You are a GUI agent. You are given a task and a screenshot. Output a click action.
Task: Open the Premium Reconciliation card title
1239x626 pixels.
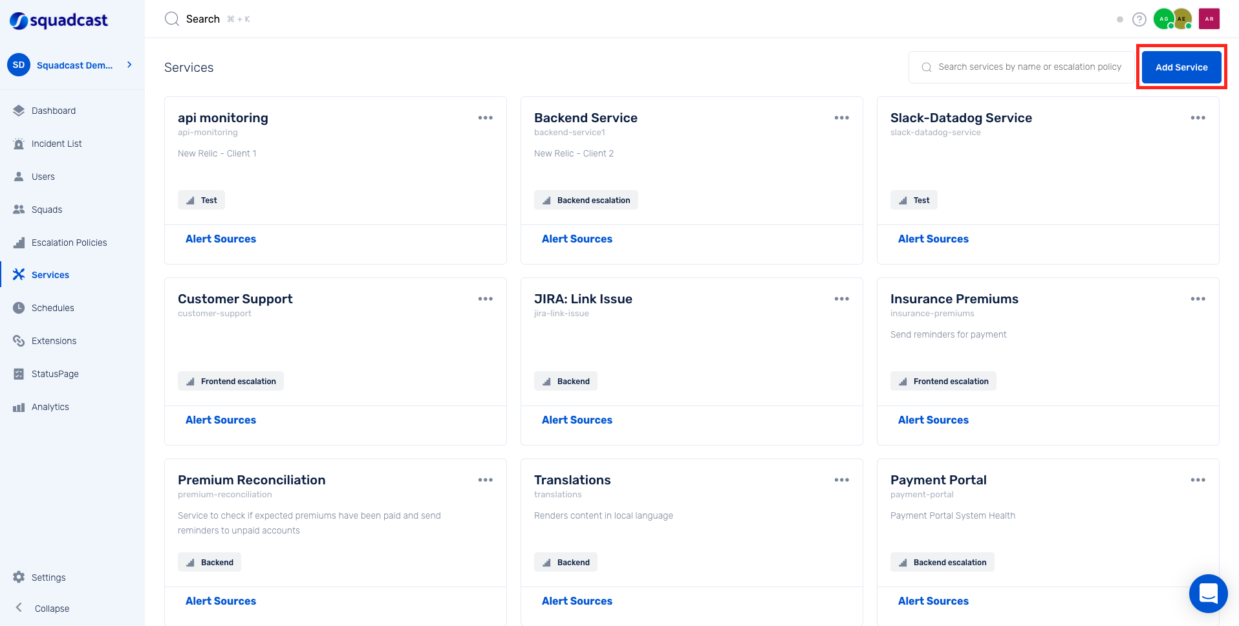(x=252, y=480)
